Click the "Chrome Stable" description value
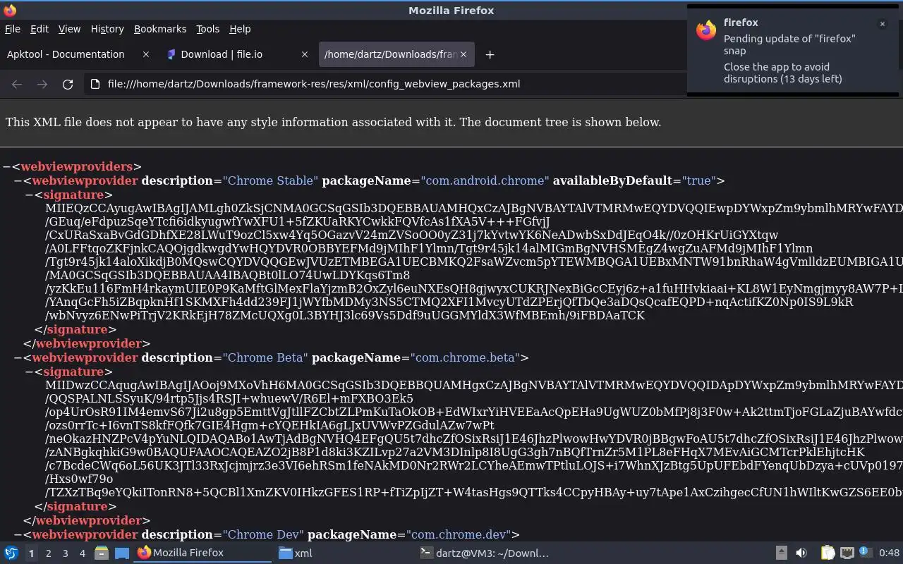This screenshot has width=903, height=564. coord(270,180)
